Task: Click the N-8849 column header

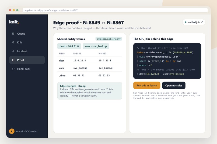Action: click(x=77, y=53)
